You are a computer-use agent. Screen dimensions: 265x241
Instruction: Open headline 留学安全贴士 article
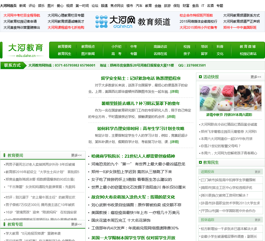click(141, 78)
